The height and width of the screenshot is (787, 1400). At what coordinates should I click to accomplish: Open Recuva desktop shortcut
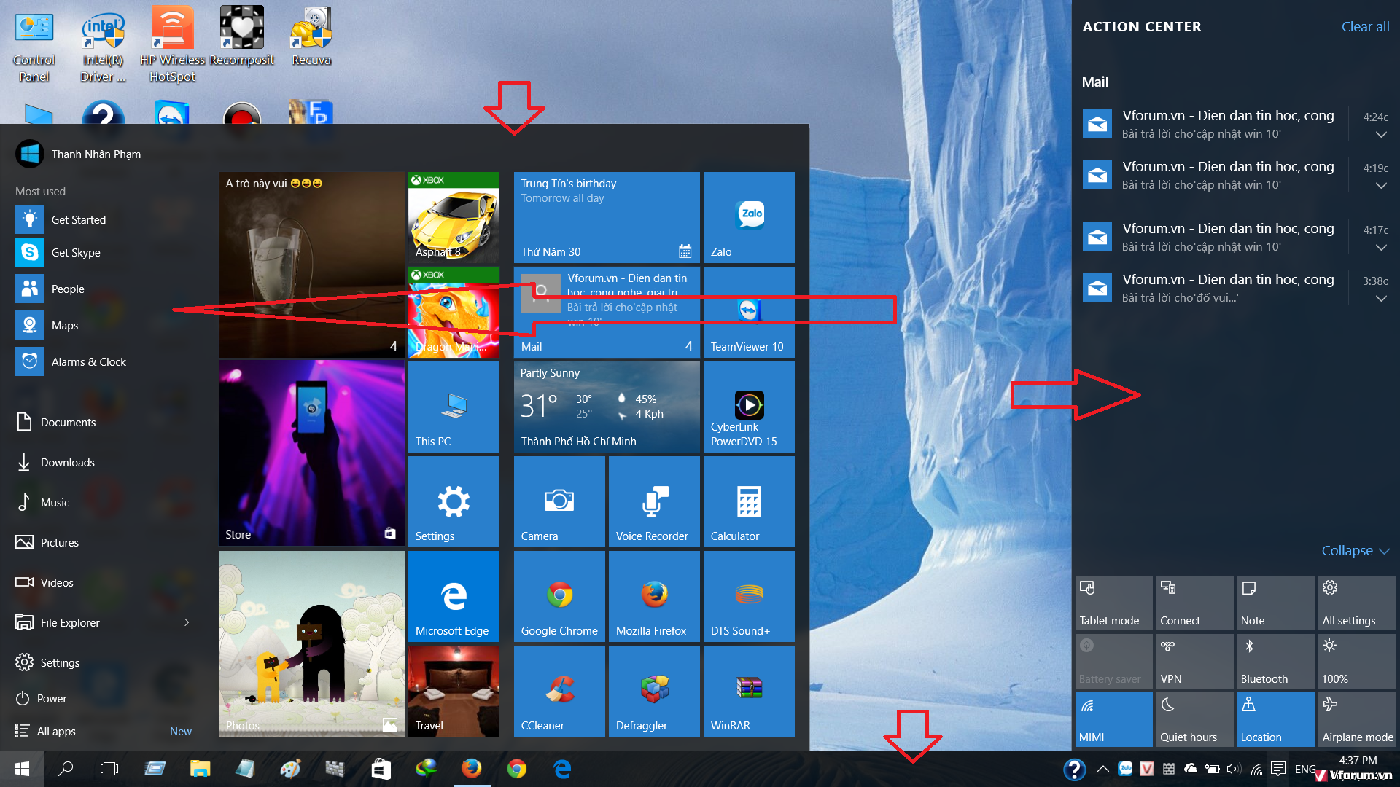point(311,38)
